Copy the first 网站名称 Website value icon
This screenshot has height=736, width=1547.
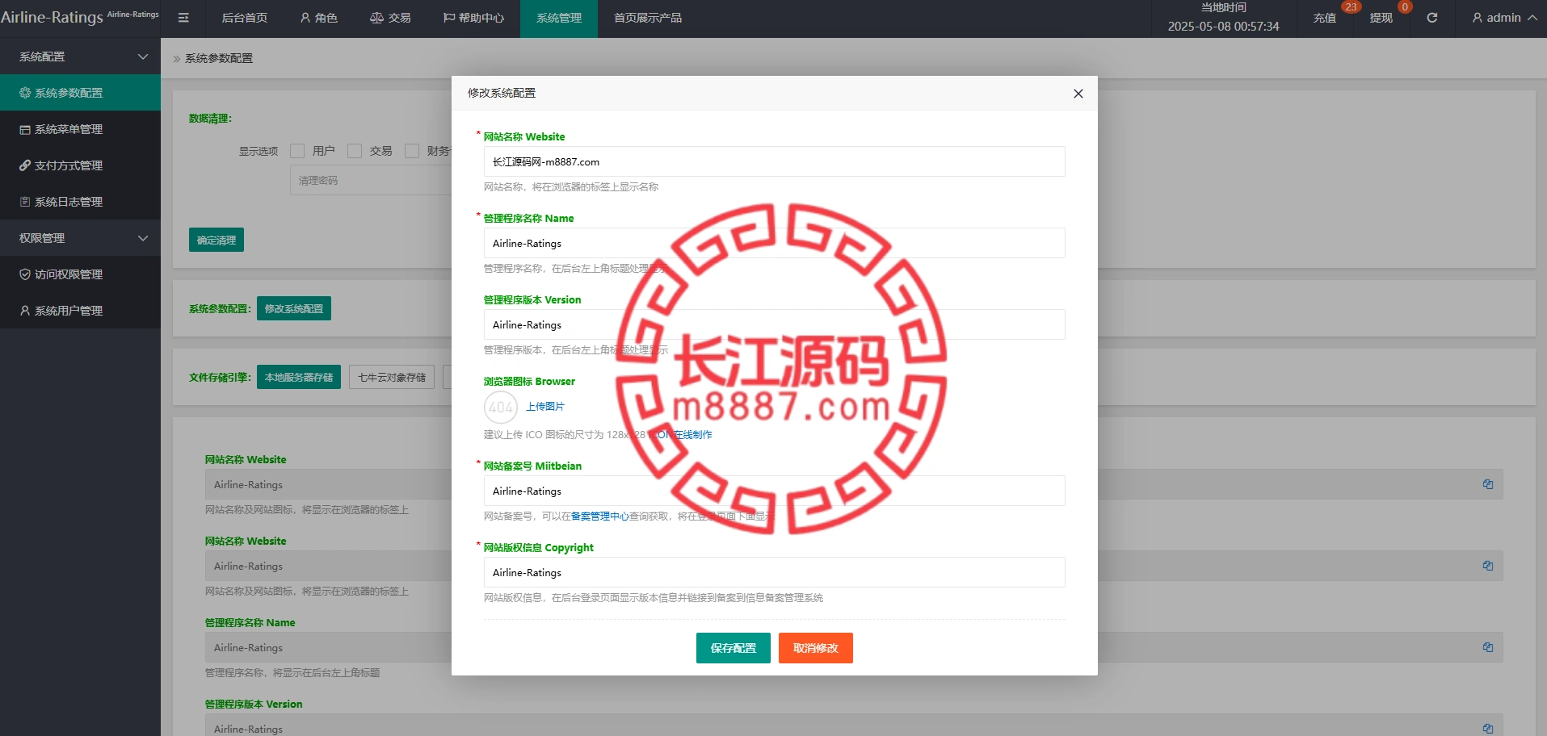click(x=1488, y=484)
